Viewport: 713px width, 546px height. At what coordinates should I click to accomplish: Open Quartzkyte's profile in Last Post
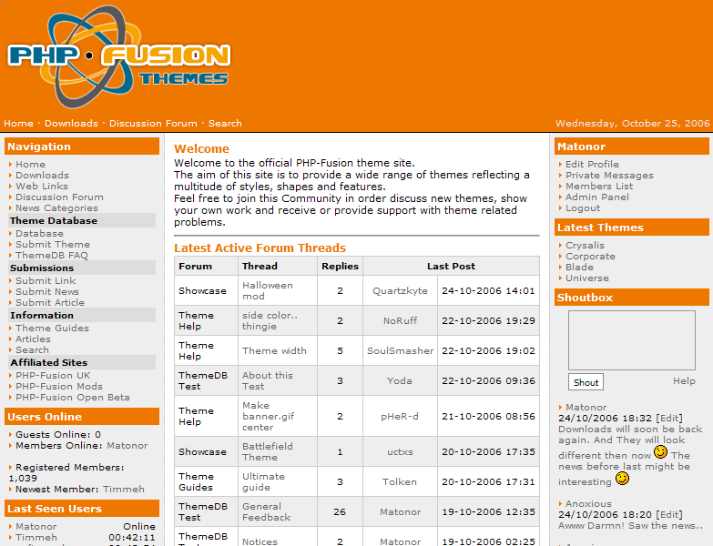pos(400,290)
